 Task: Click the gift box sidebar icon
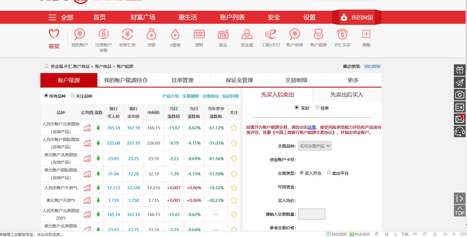point(460,70)
